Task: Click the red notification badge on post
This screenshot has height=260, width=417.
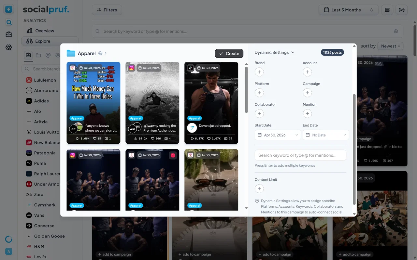Action: click(173, 155)
